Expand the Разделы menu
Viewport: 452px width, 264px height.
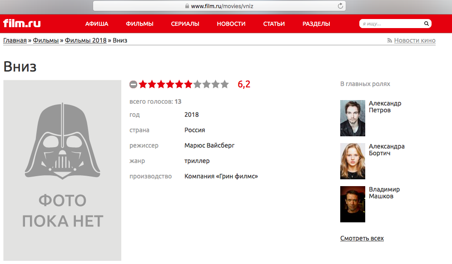316,24
